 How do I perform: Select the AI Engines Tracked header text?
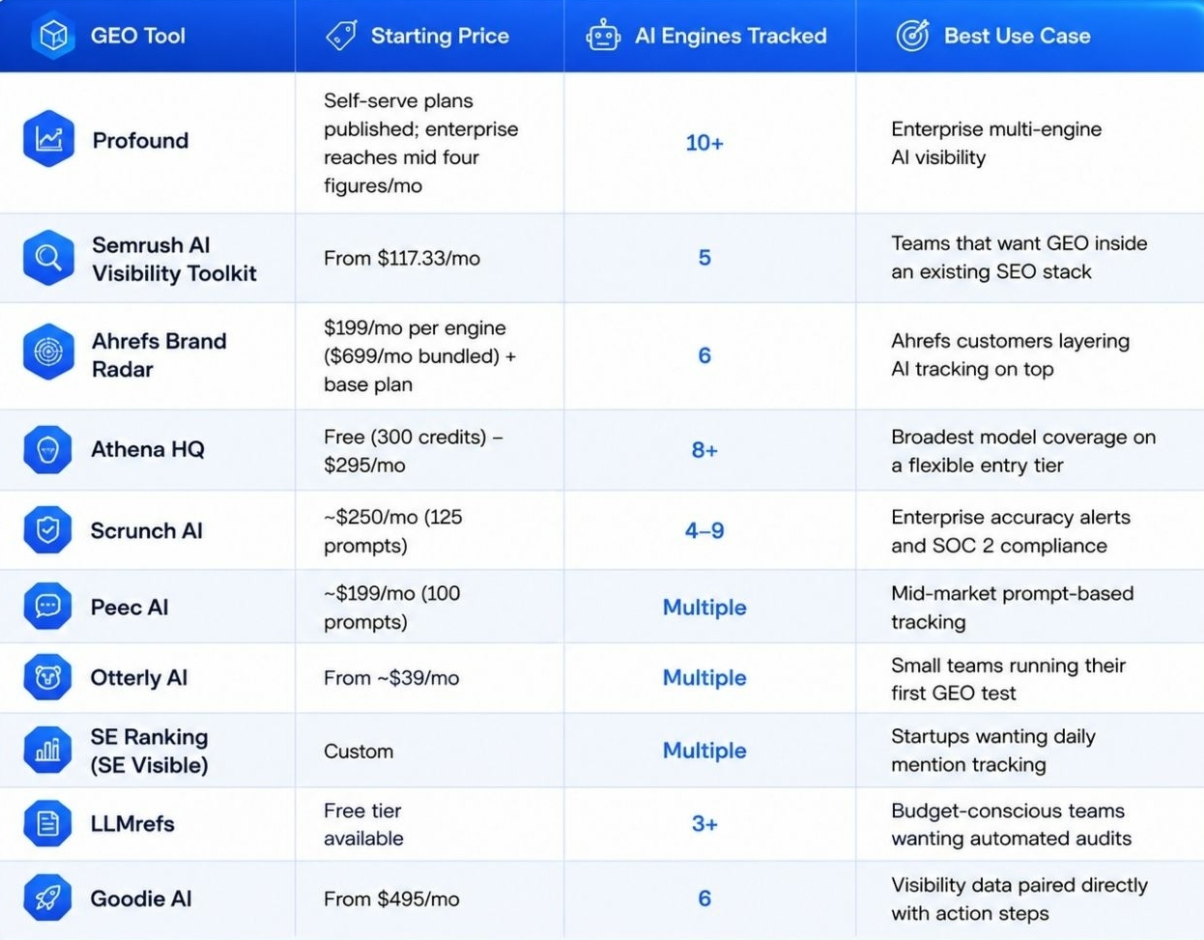(x=731, y=36)
